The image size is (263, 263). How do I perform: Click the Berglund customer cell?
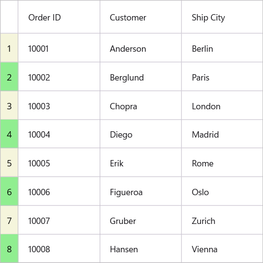(x=141, y=77)
